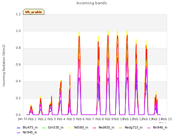The width and height of the screenshot is (184, 138).
Task: Click the red Red655_in legend line swatch
Action: (95, 128)
